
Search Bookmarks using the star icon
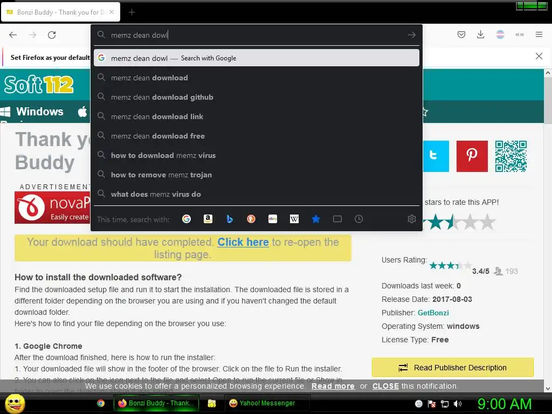tap(316, 219)
